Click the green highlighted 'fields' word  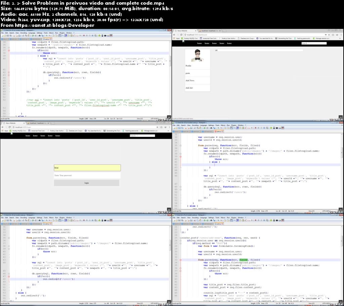pyautogui.click(x=244, y=260)
